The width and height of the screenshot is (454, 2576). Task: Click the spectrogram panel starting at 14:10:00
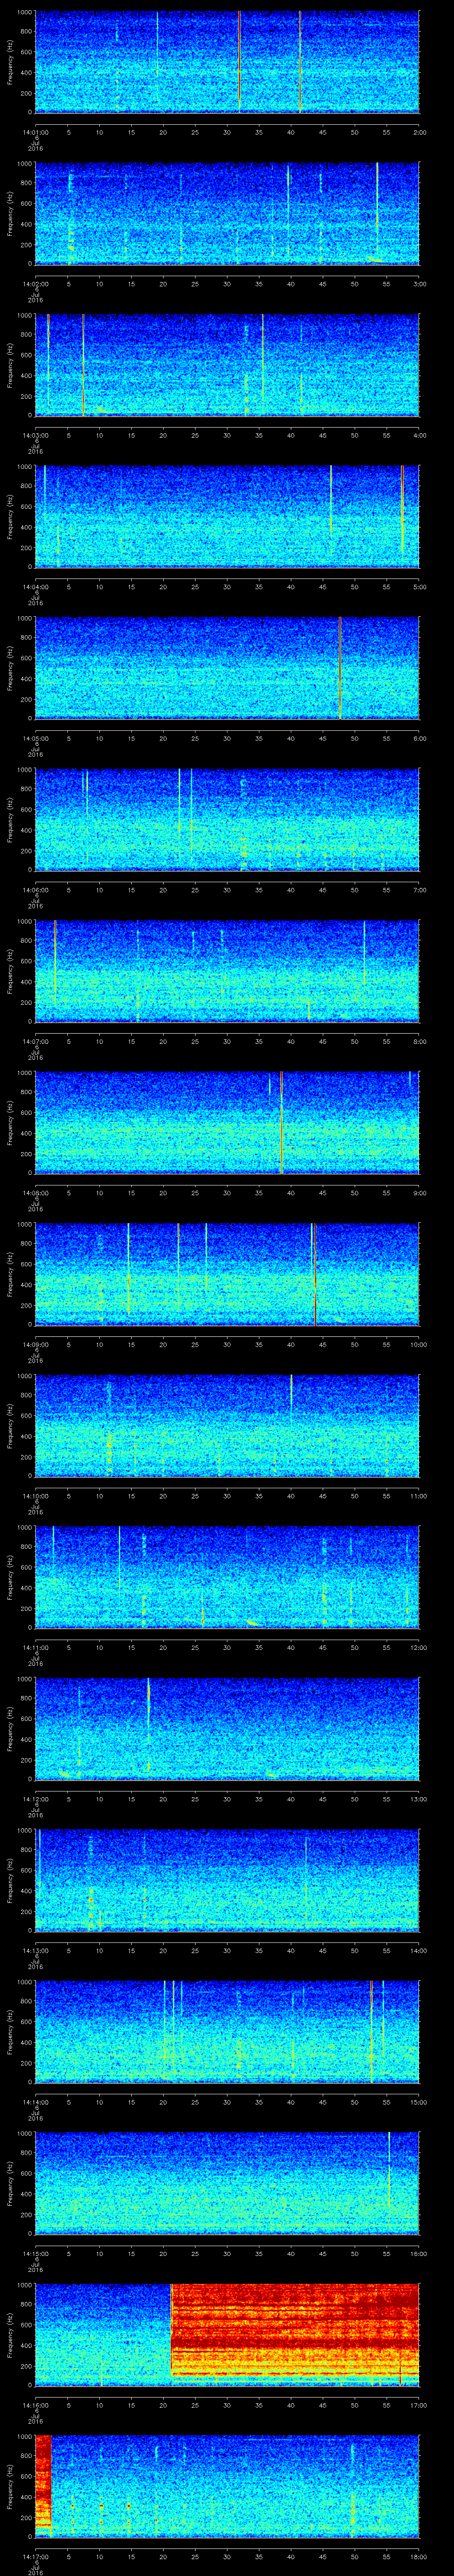(227, 1426)
